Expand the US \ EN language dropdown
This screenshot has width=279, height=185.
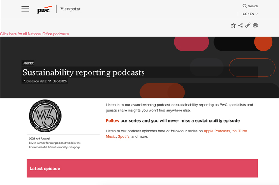pyautogui.click(x=250, y=14)
